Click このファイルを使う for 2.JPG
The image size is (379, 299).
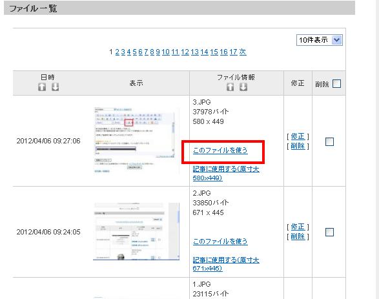click(220, 242)
